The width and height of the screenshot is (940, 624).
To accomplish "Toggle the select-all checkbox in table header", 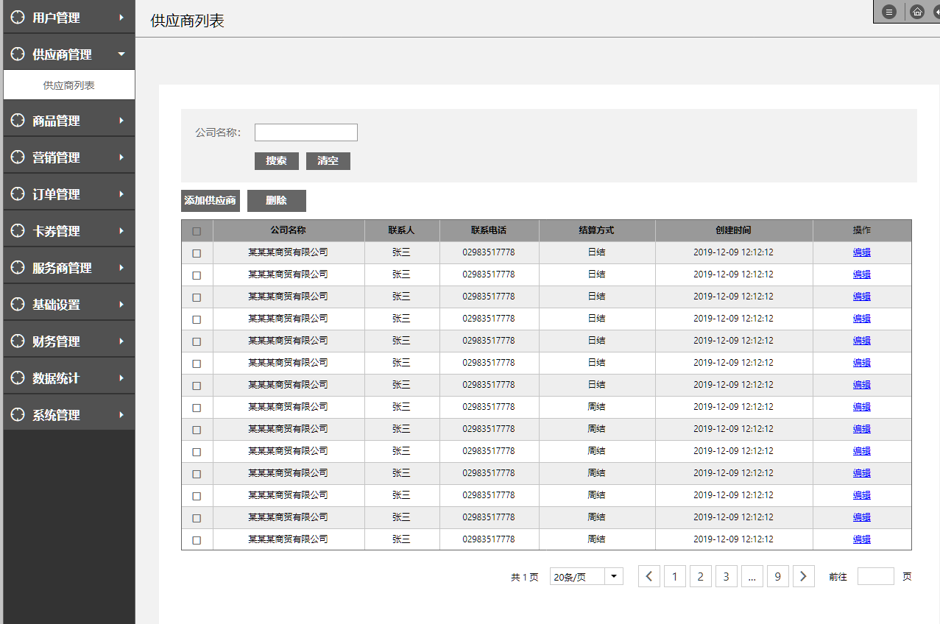I will point(197,231).
